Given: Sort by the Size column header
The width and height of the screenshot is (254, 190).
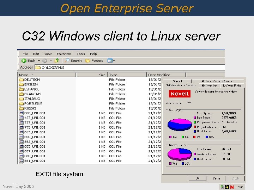Looking at the screenshot, I should pos(92,75).
